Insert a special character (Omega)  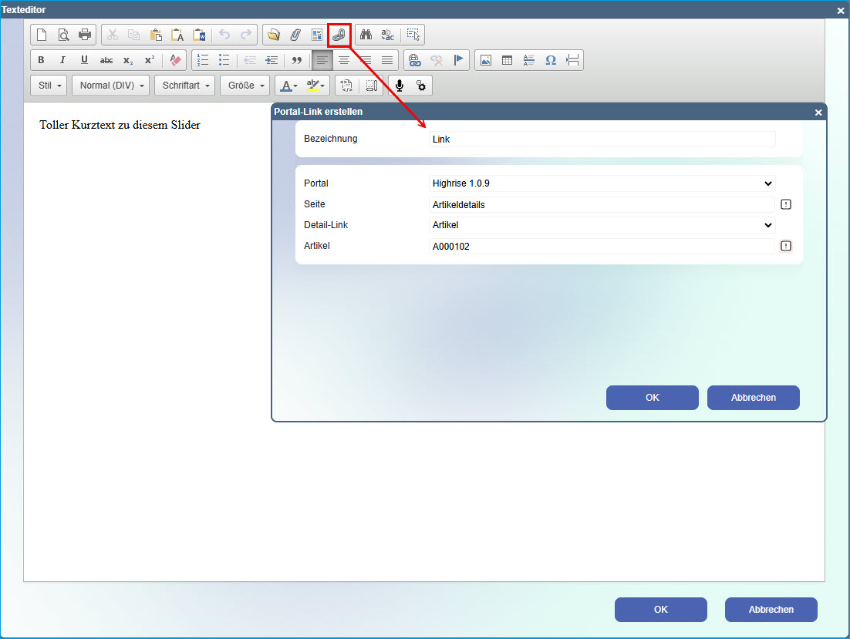pos(551,60)
